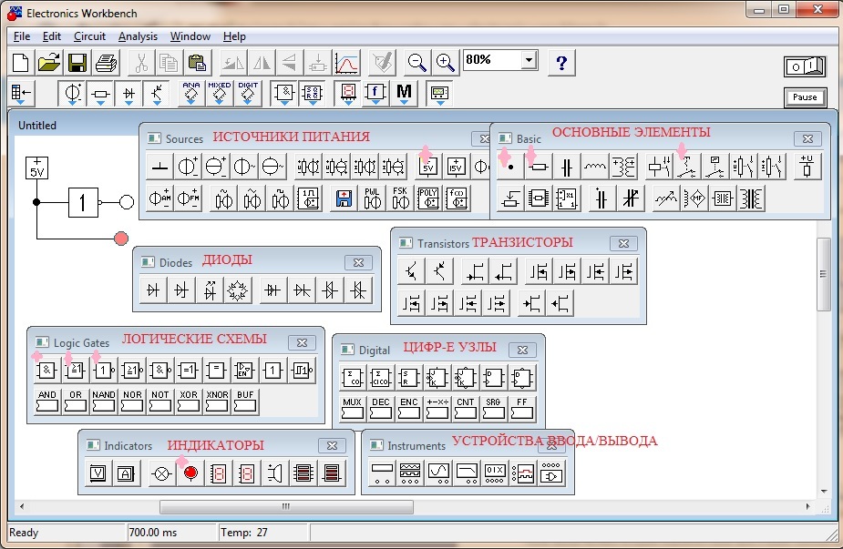Choose the capacitor in Basic palette

click(x=566, y=167)
